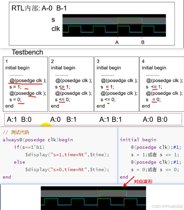This screenshot has height=210, width=184.
Task: Click the 'Testbench' heading
Action: coord(28,52)
